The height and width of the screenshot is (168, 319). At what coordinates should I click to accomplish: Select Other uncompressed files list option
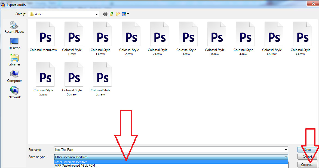point(71,162)
